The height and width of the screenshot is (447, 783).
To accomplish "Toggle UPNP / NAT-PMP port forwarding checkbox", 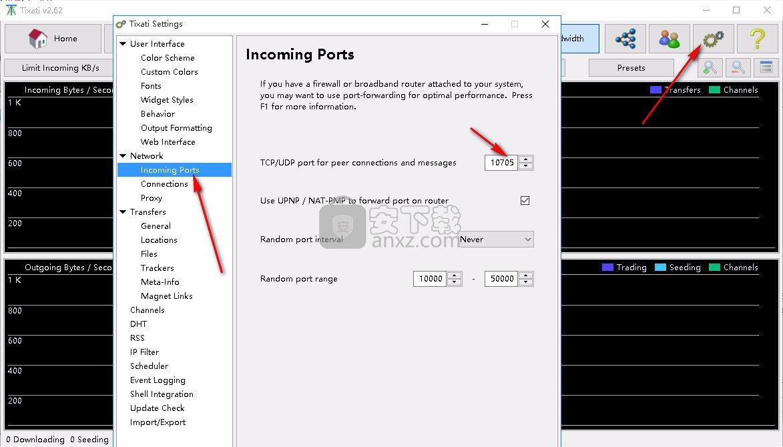I will click(525, 201).
